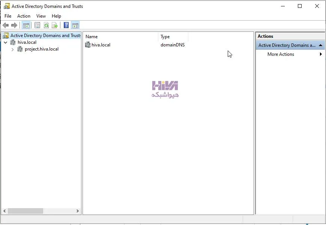Go back with the Back arrow icon
Image resolution: width=326 pixels, height=225 pixels.
6,25
